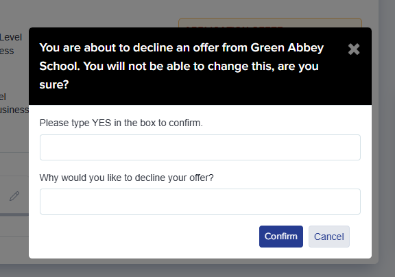Click the pencil edit icon behind the dialog
395x277 pixels.
click(14, 196)
